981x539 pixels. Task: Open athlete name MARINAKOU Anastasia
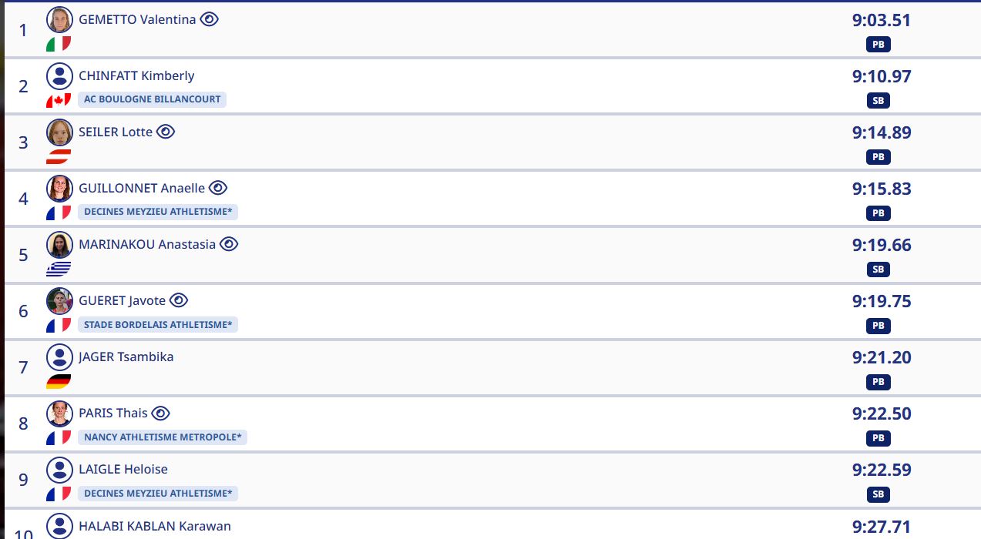pyautogui.click(x=147, y=245)
